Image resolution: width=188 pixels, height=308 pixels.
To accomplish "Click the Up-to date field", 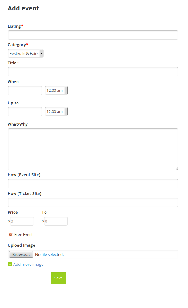I will point(25,112).
